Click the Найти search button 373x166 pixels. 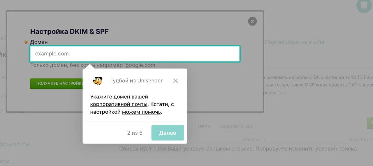tap(204, 126)
